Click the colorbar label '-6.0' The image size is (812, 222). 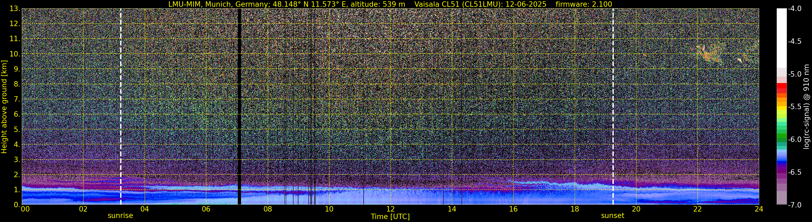(x=795, y=139)
